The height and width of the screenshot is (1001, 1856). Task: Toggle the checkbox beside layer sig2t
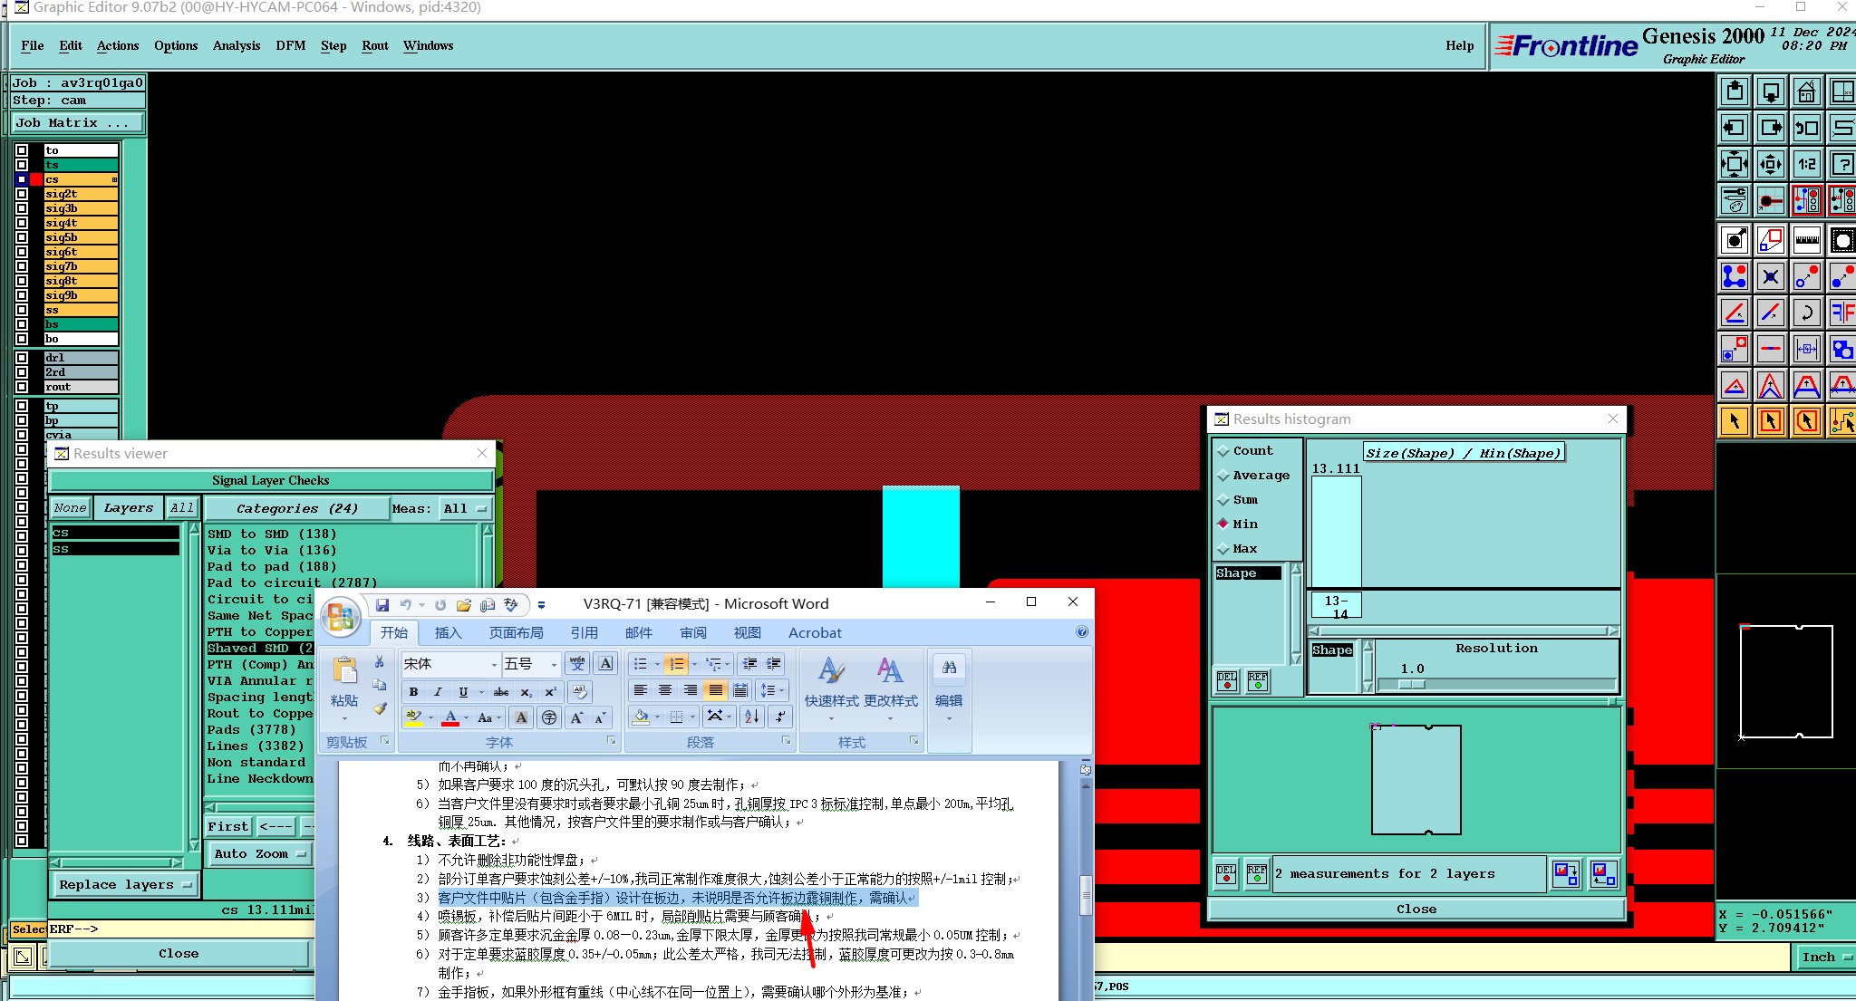click(22, 194)
